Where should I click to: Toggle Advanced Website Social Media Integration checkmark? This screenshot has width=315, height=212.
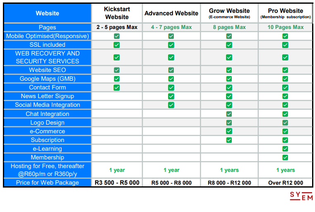(x=171, y=105)
